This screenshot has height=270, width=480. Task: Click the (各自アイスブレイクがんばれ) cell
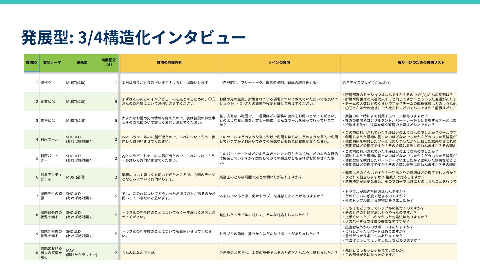[x=366, y=83]
